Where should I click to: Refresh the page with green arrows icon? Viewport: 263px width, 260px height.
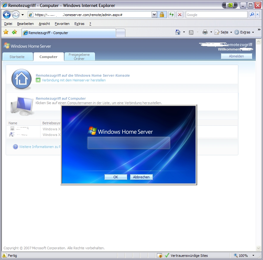(172, 15)
